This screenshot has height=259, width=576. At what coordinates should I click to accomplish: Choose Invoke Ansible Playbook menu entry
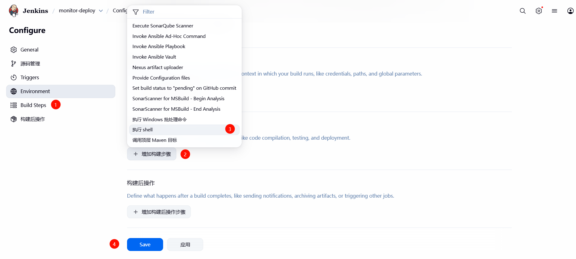159,47
